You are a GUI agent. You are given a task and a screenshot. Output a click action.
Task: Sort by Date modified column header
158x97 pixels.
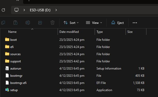(x=69, y=32)
